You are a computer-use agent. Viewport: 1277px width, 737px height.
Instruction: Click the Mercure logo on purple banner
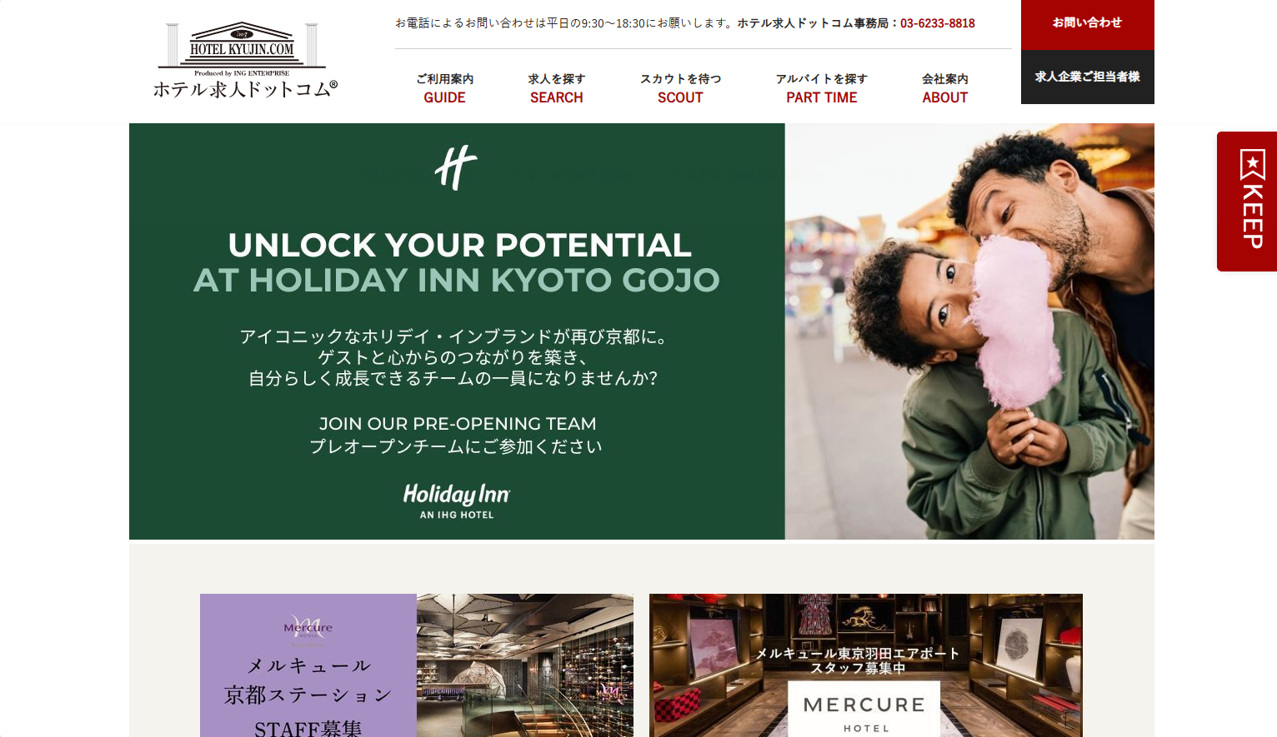point(308,627)
